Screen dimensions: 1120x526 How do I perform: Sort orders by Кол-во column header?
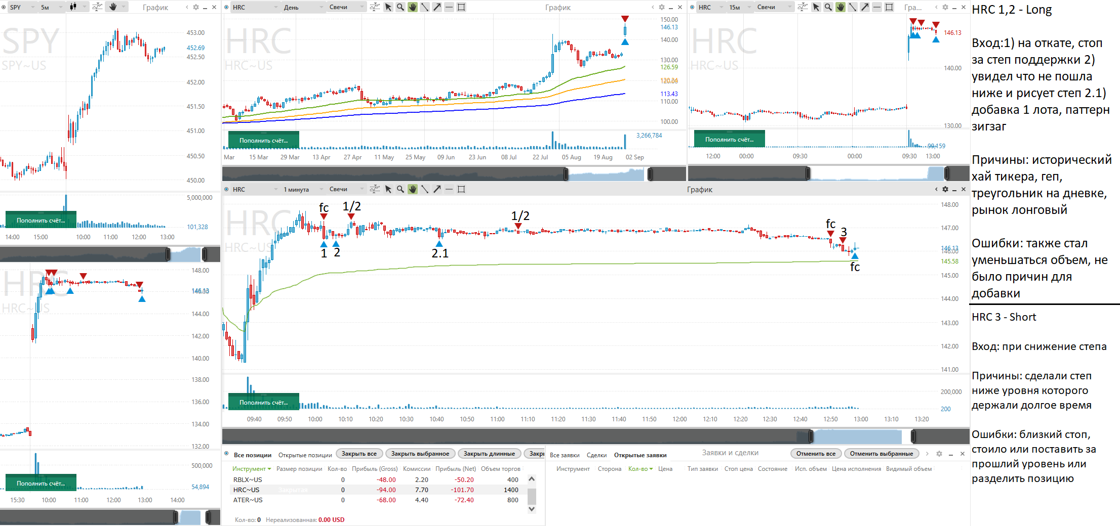[641, 469]
